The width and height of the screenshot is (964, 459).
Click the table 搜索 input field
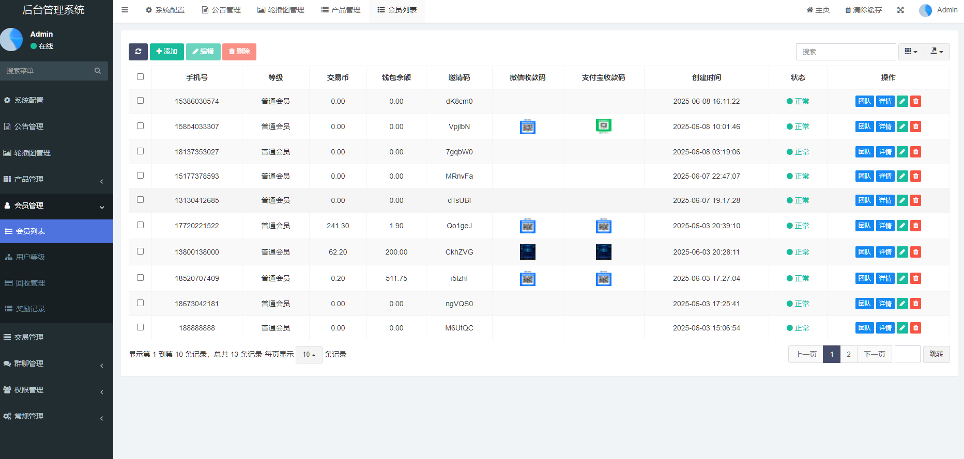pos(846,52)
